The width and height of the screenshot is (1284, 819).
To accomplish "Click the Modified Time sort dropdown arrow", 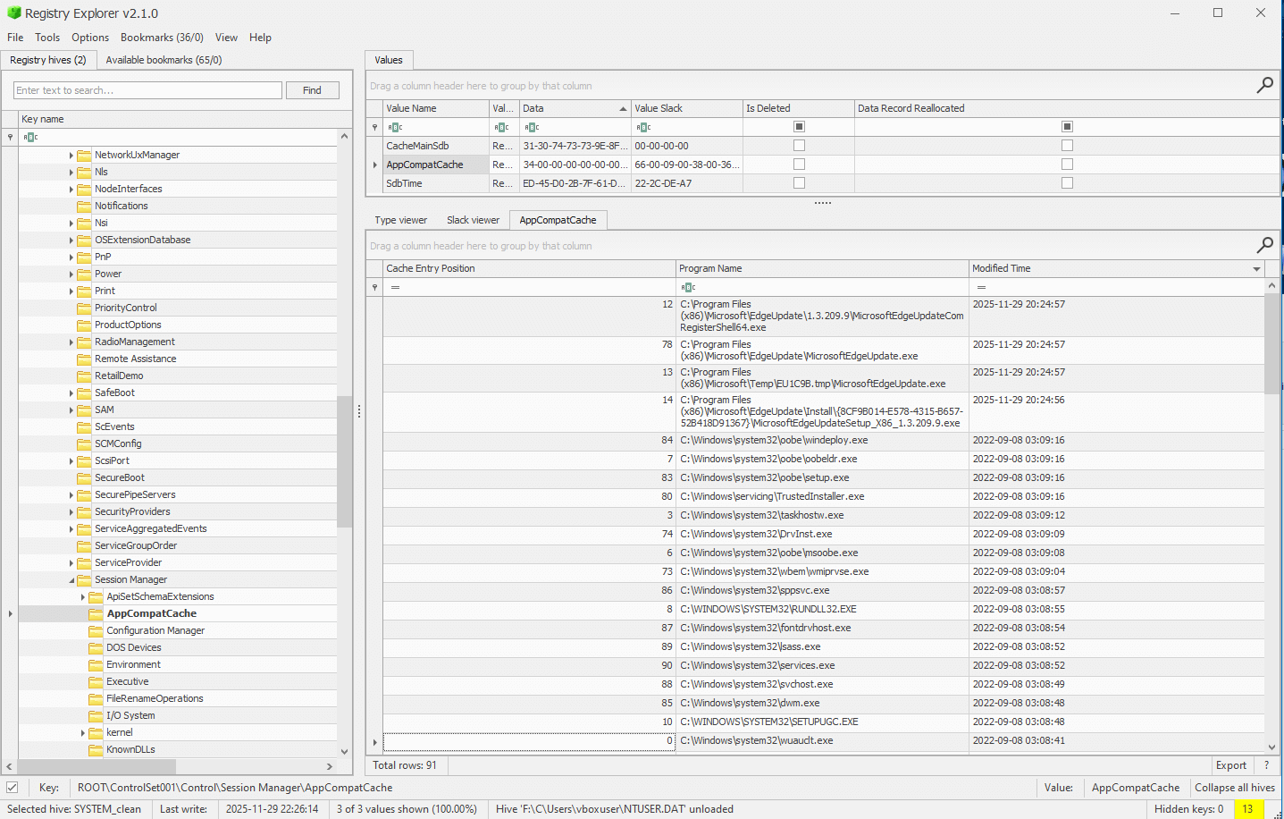I will point(1256,267).
